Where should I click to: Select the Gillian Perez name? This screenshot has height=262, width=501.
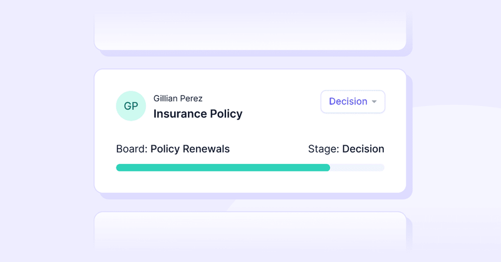coord(178,98)
